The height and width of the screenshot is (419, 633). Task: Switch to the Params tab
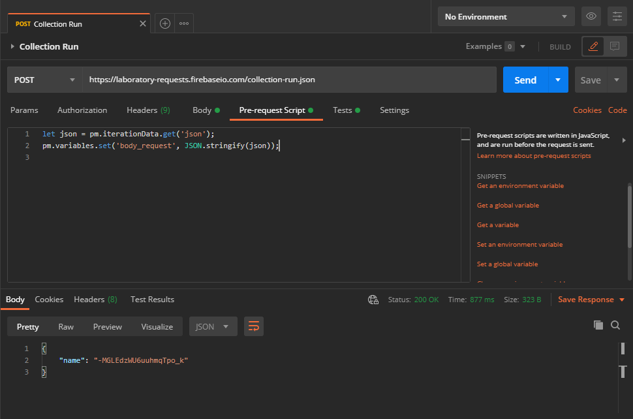(x=24, y=110)
